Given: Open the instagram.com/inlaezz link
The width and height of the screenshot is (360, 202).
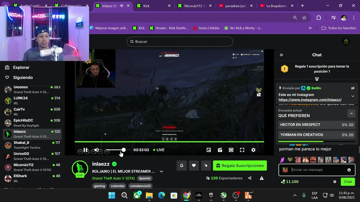Looking at the screenshot, I should [x=310, y=100].
